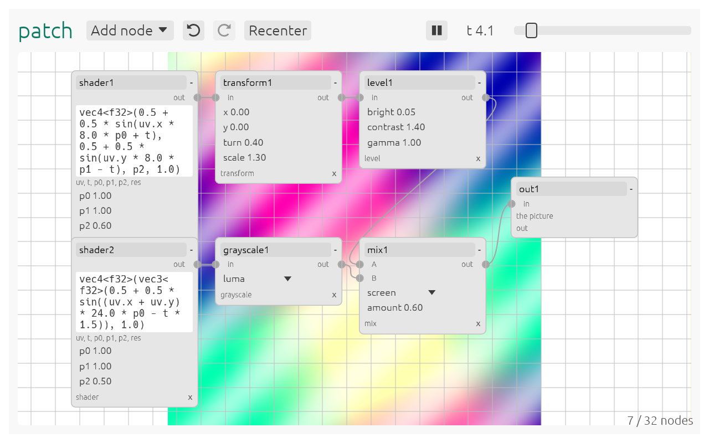The image size is (709, 443).
Task: Click the out1 input port
Action: coord(512,204)
